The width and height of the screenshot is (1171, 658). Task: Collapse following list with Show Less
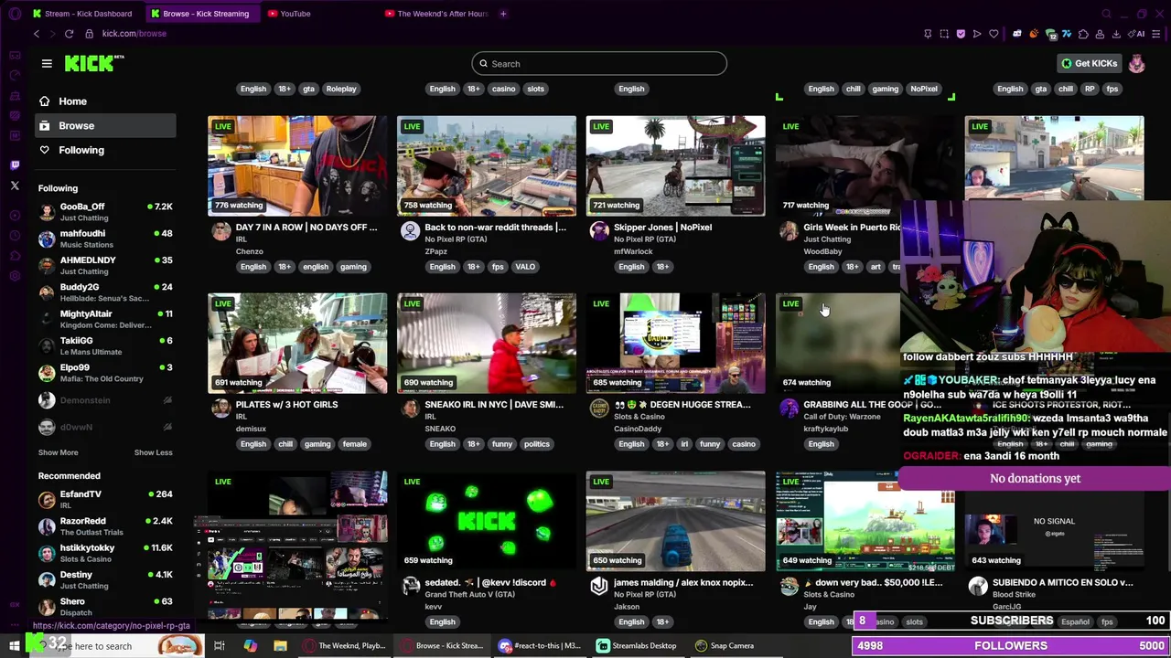(x=153, y=452)
